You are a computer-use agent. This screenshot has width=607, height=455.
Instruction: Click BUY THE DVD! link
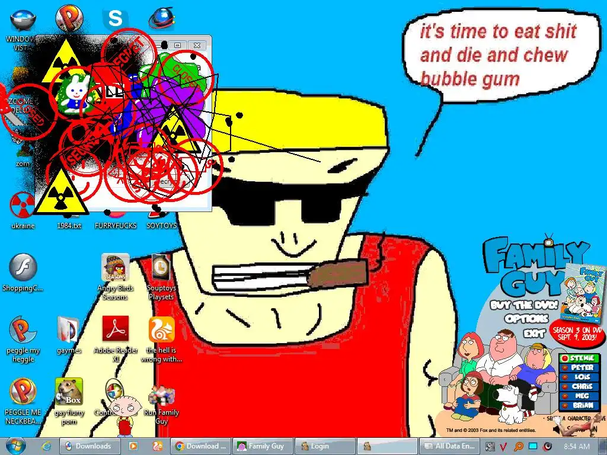524,305
